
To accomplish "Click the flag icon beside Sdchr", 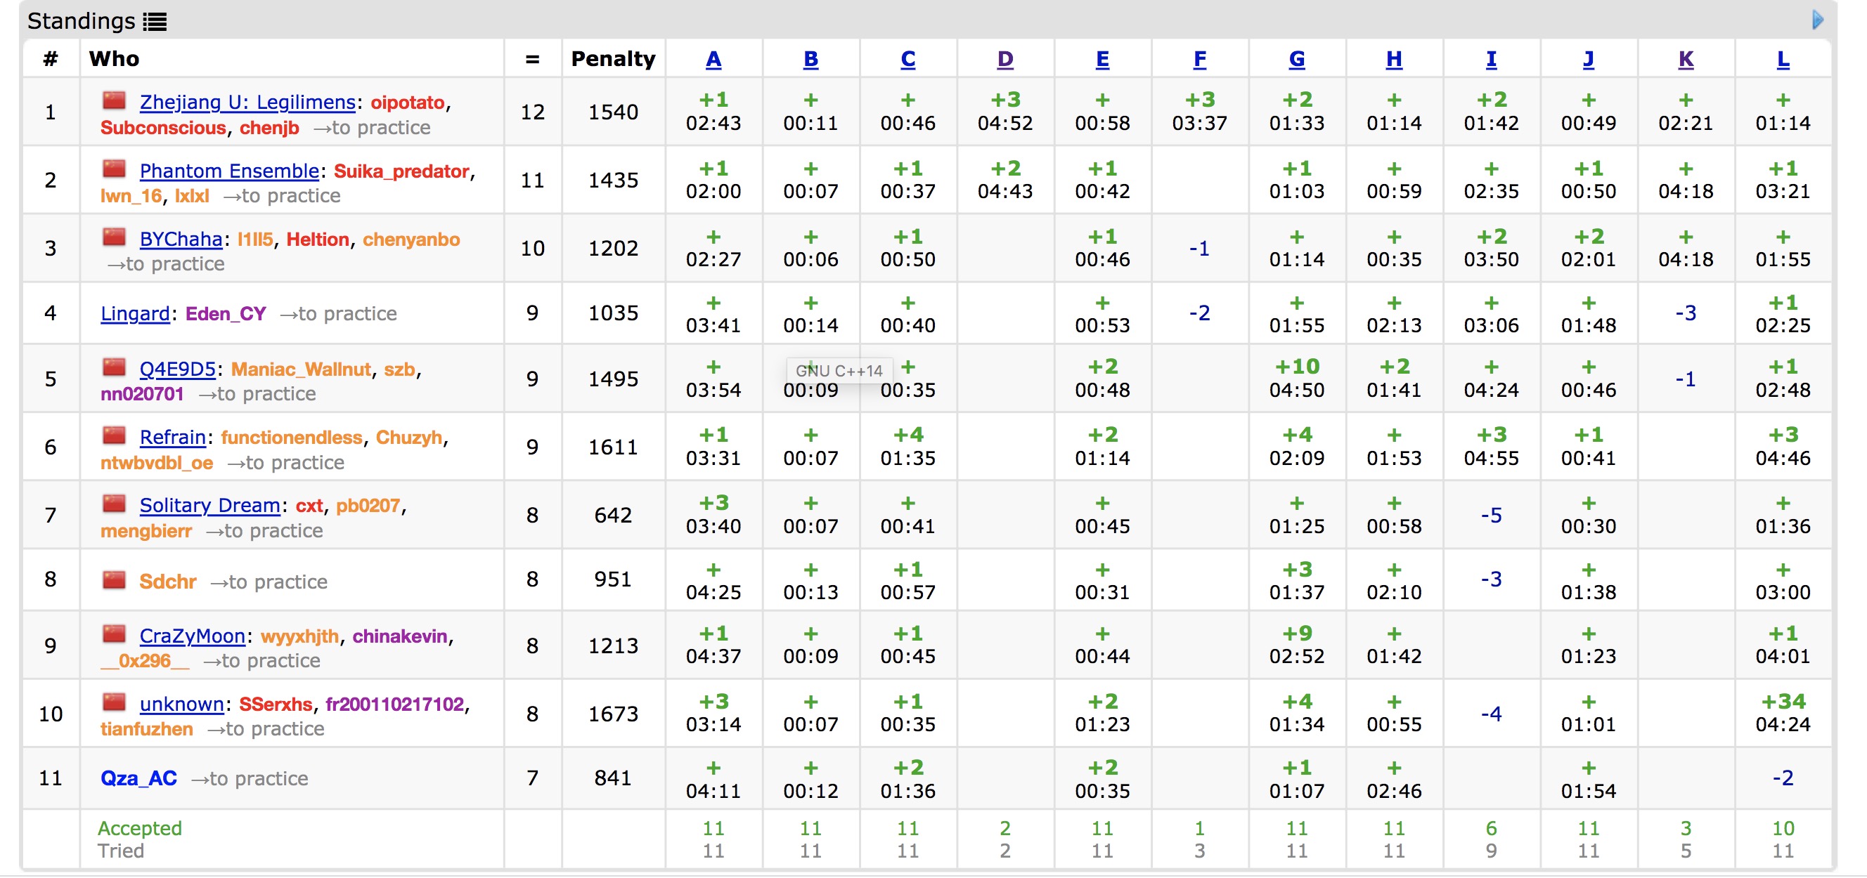I will pos(115,580).
